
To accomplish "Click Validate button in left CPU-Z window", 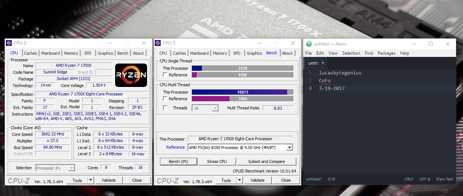I will [108, 180].
